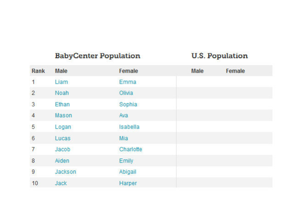Click the Jack name link
Image resolution: width=294 pixels, height=220 pixels.
click(x=61, y=183)
